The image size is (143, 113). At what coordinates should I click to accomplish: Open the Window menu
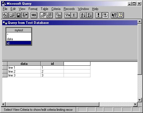[83, 9]
